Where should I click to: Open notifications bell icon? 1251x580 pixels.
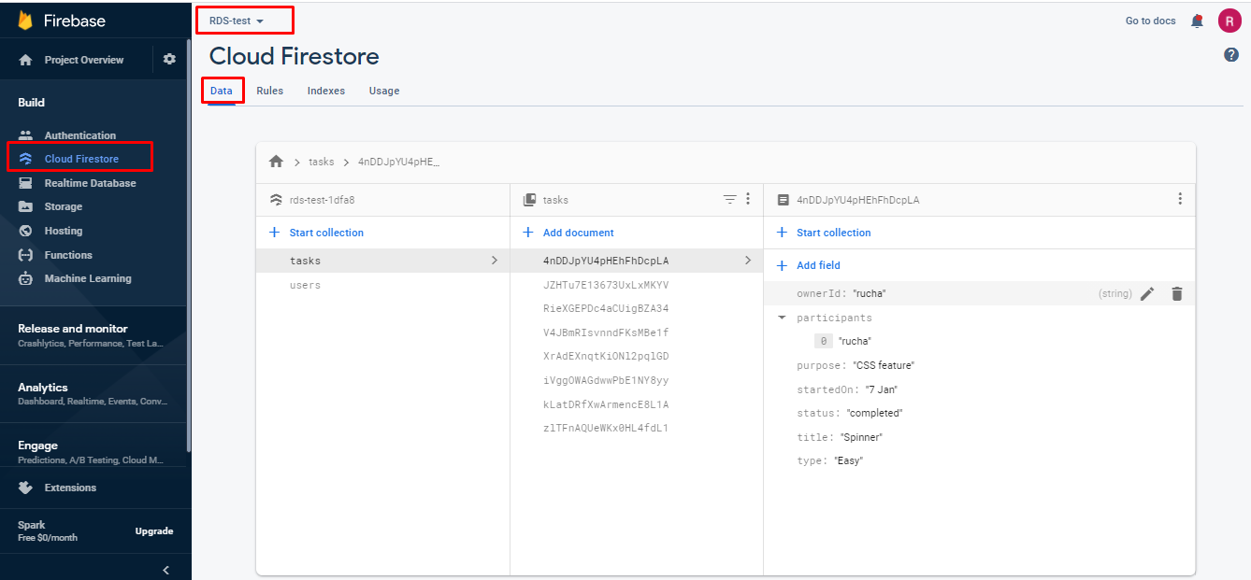tap(1197, 21)
